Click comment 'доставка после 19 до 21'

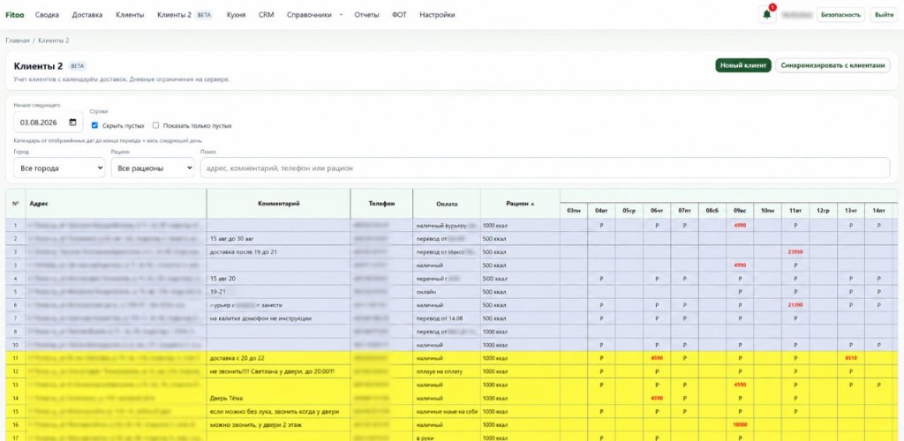[245, 252]
